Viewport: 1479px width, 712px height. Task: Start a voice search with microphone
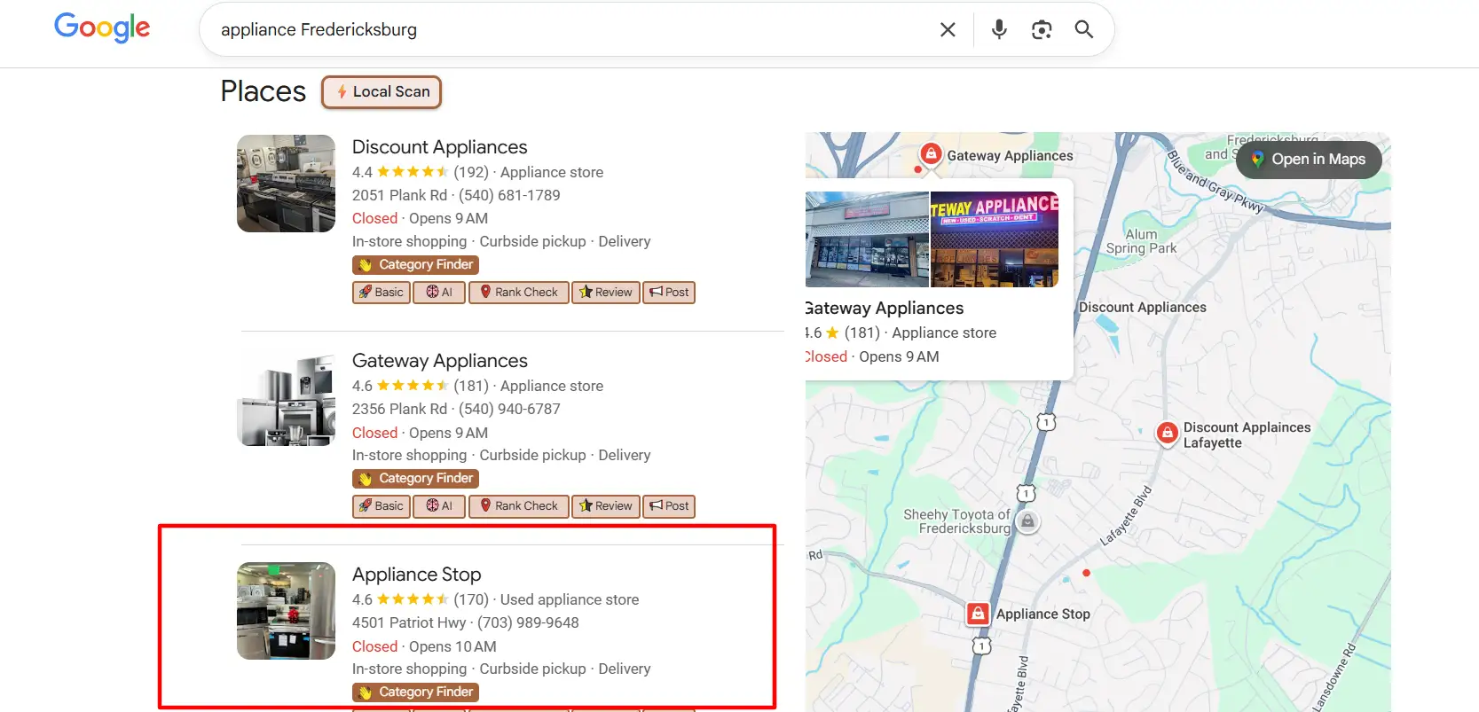[x=999, y=29]
